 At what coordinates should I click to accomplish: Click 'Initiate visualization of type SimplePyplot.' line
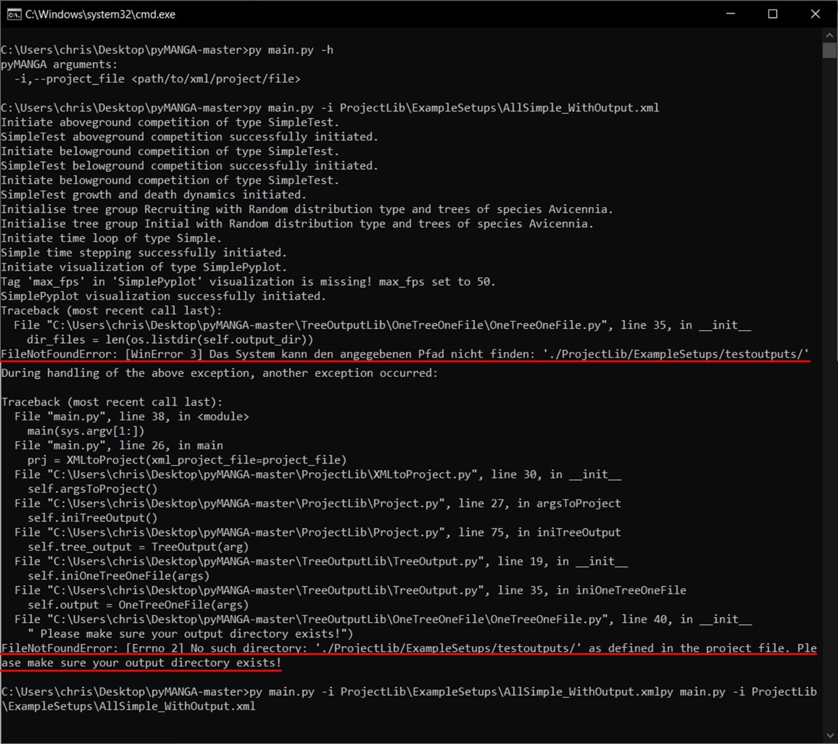[144, 267]
